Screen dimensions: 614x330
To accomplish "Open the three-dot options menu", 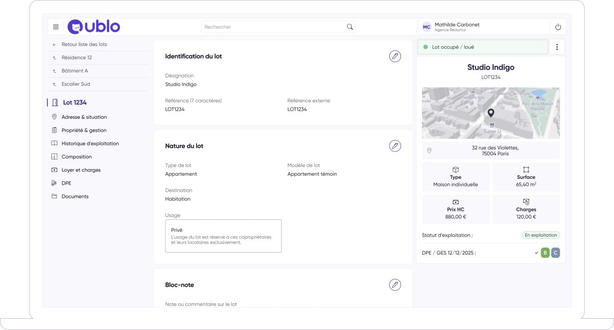I will click(557, 47).
